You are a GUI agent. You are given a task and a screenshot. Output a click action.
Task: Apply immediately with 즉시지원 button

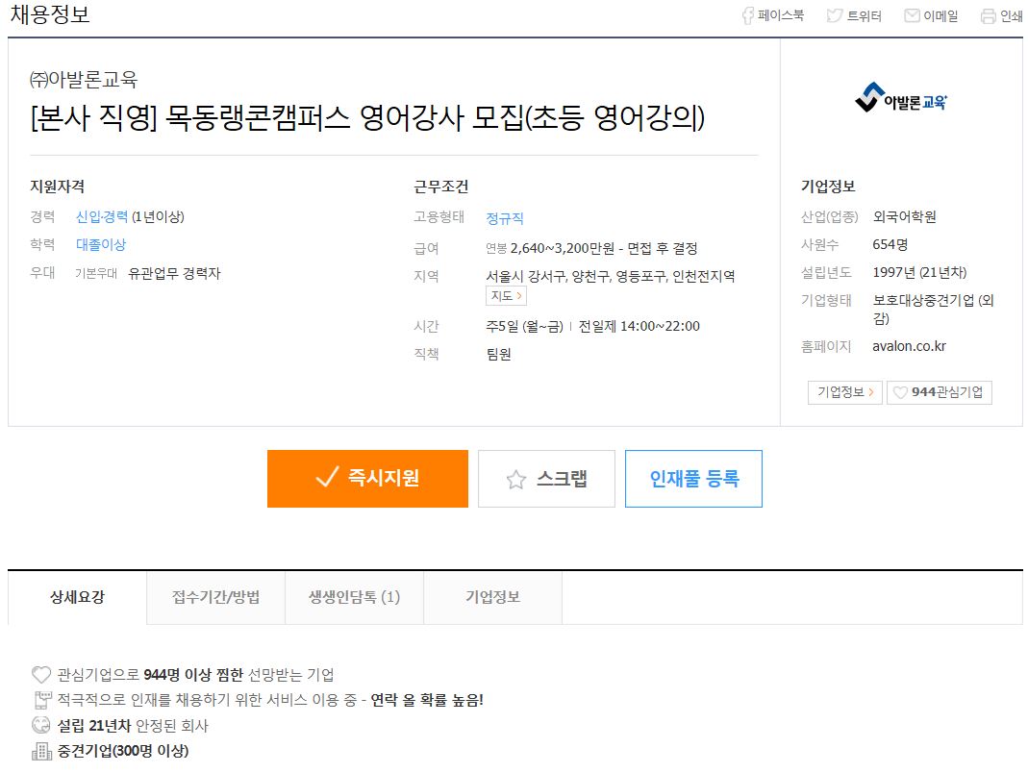[367, 479]
